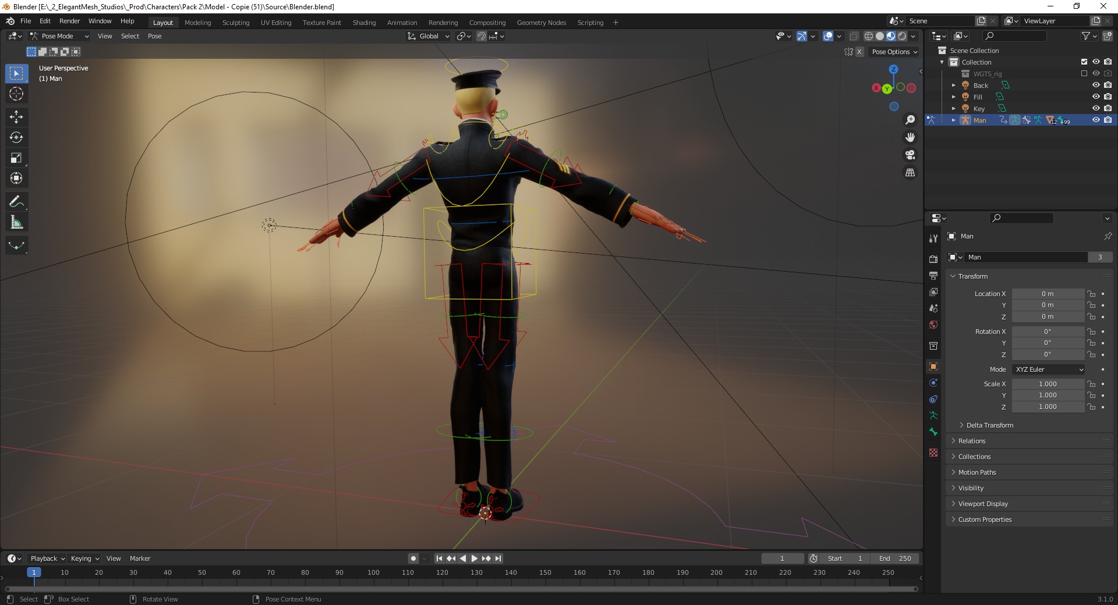
Task: Expand the Relations panel
Action: pos(1029,441)
